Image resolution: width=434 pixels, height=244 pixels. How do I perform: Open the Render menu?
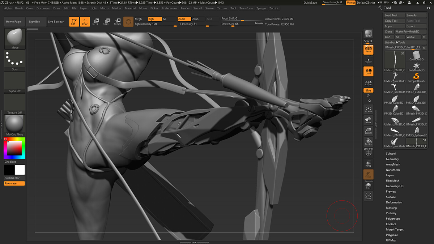click(x=185, y=8)
